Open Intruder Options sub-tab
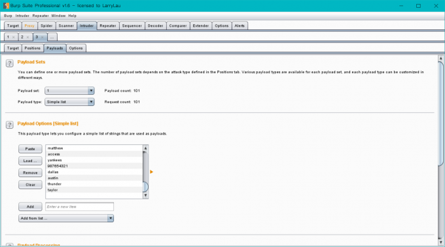Screen dimensions: 445x247 click(x=76, y=48)
